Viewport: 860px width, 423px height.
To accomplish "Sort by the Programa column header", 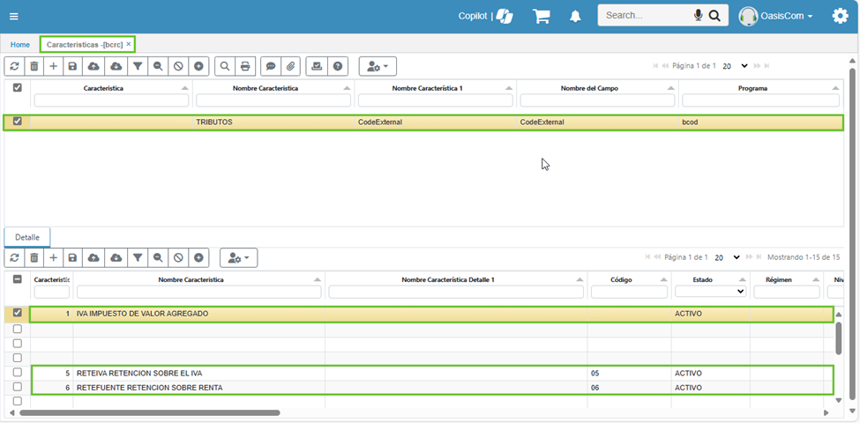I will pyautogui.click(x=752, y=88).
